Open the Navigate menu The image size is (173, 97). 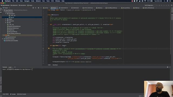27,1
